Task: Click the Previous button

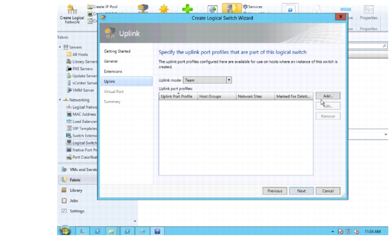Action: [x=275, y=191]
